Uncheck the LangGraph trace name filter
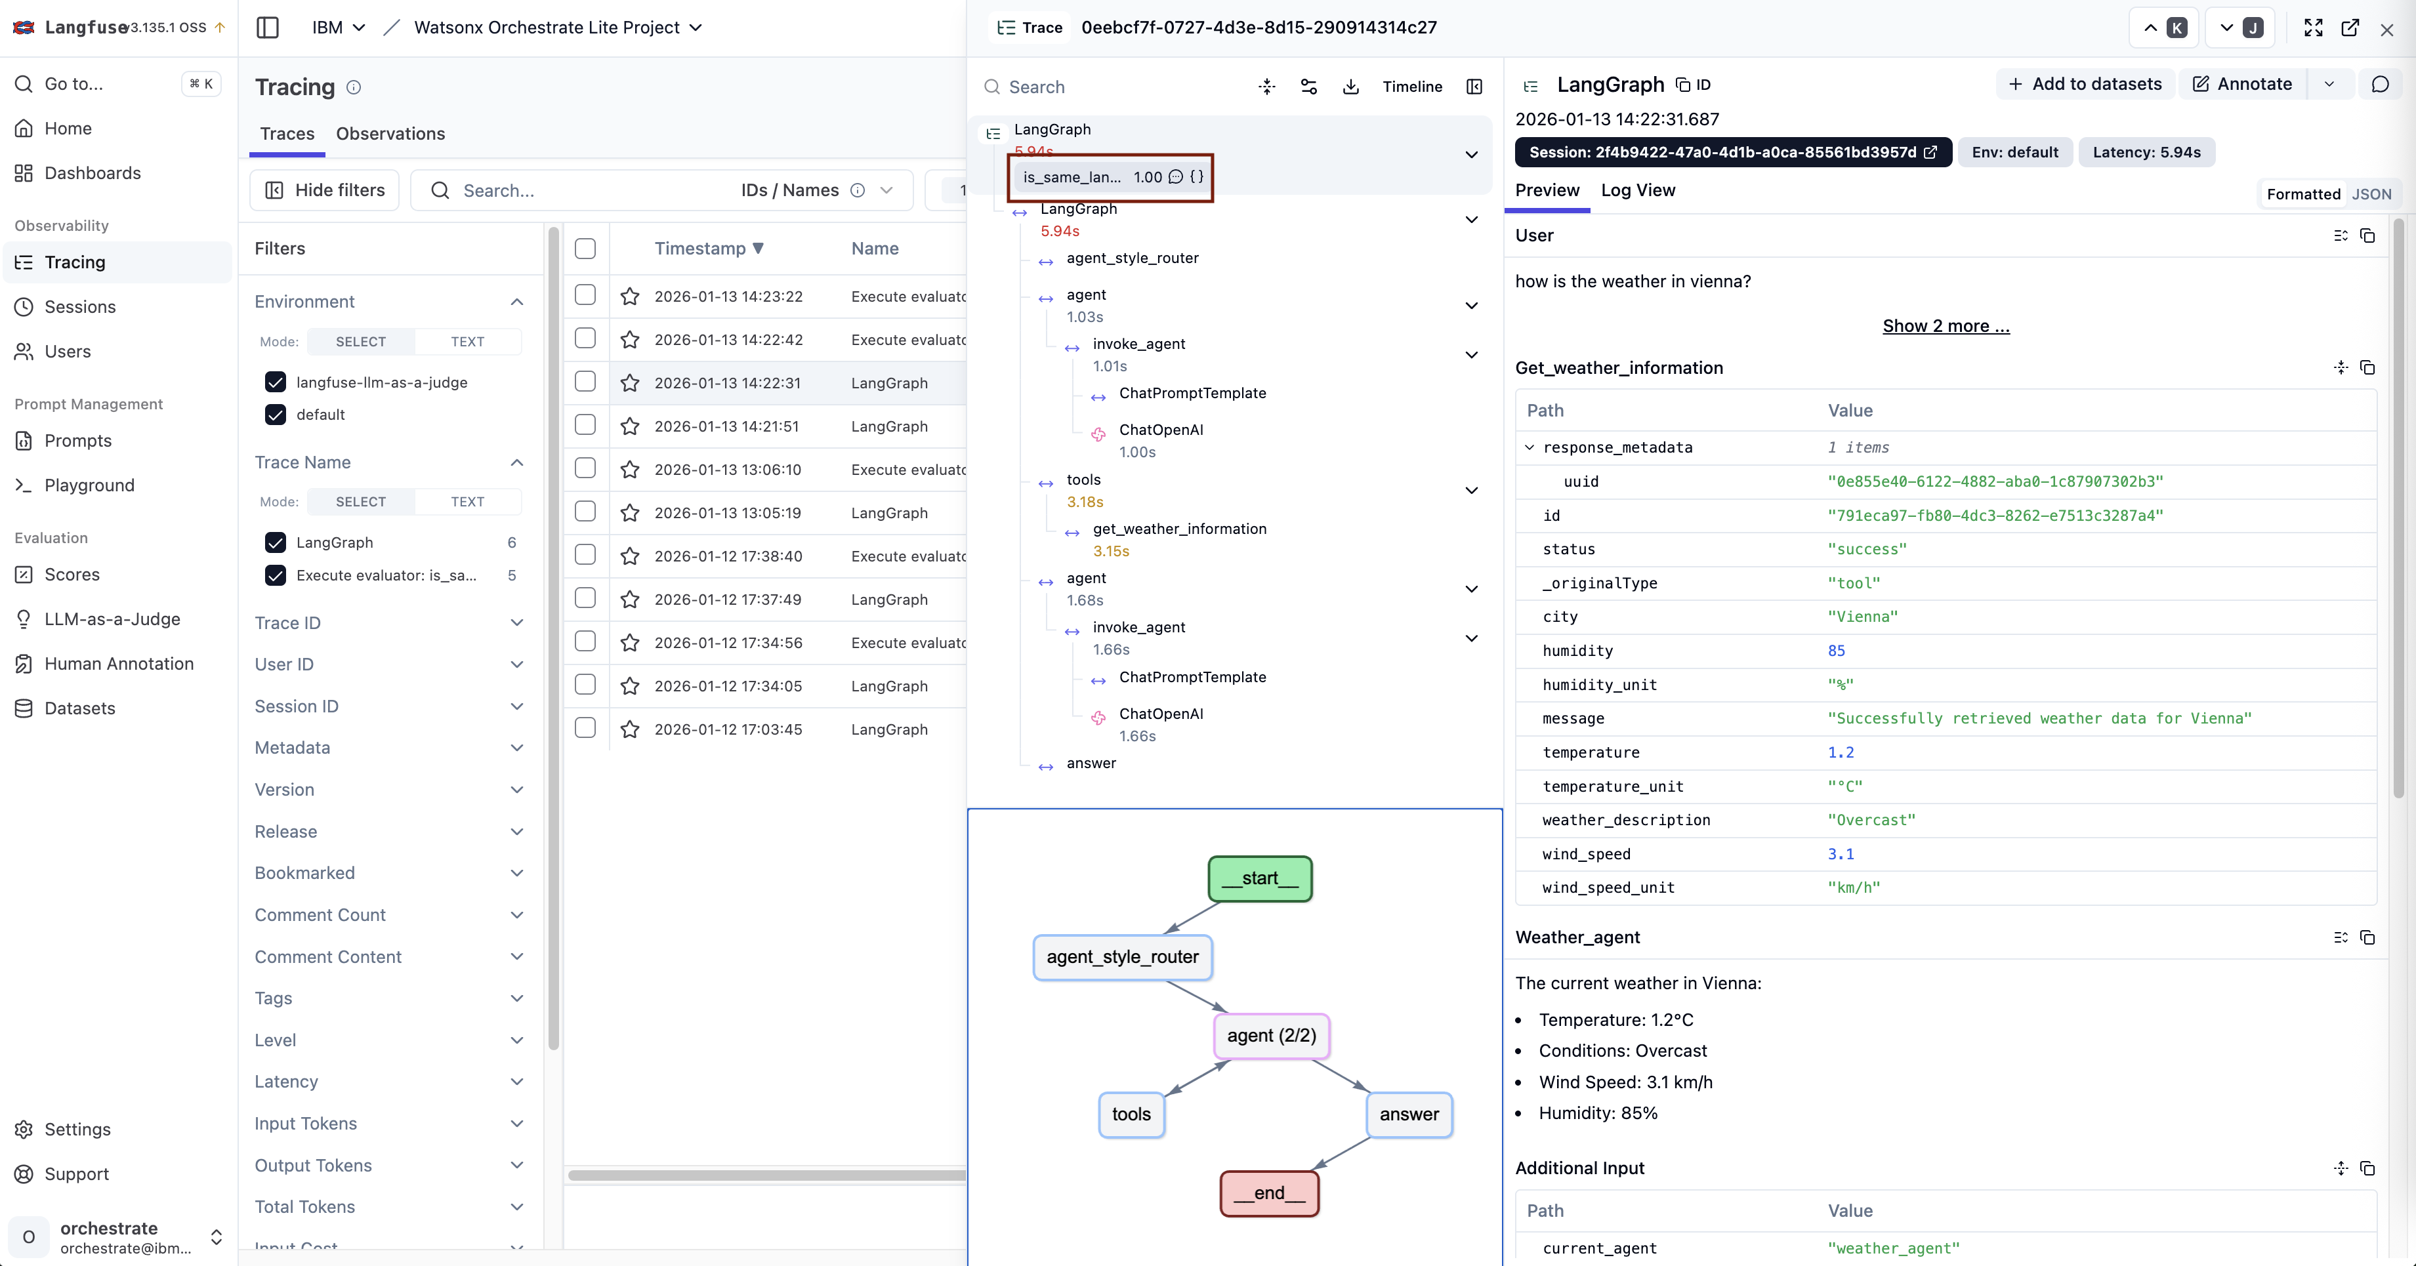The height and width of the screenshot is (1266, 2416). click(275, 542)
